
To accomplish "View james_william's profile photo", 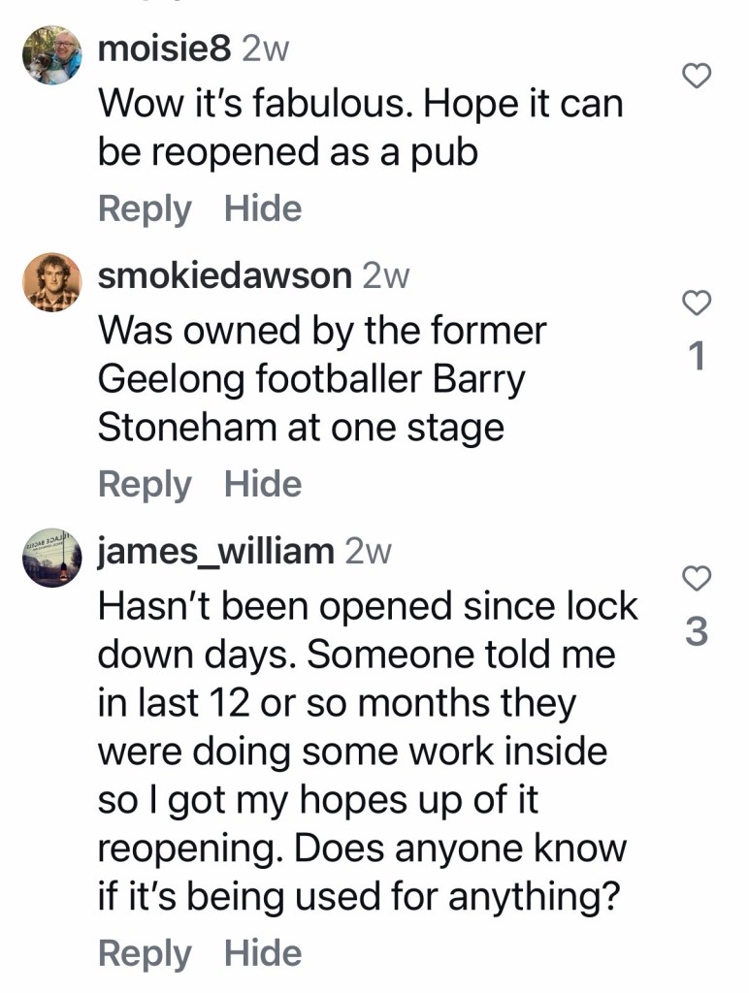I will point(52,558).
